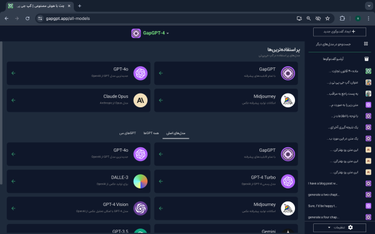This screenshot has width=375, height=234.
Task: Open chat با توجه با اطلاعات
Action: pyautogui.click(x=339, y=116)
